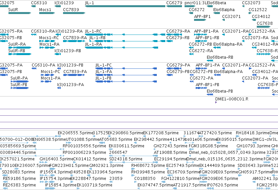Open the CG34012 gene label

pos(261,16)
